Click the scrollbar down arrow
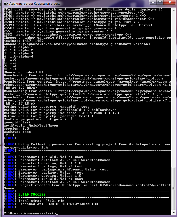 [173, 213]
